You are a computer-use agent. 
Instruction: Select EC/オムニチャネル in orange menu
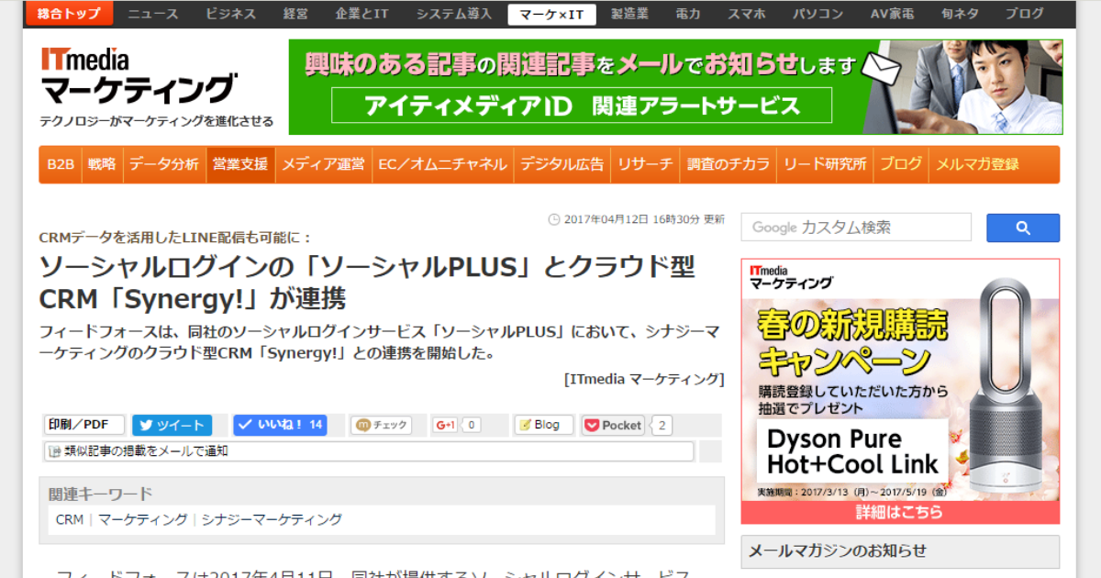point(442,164)
